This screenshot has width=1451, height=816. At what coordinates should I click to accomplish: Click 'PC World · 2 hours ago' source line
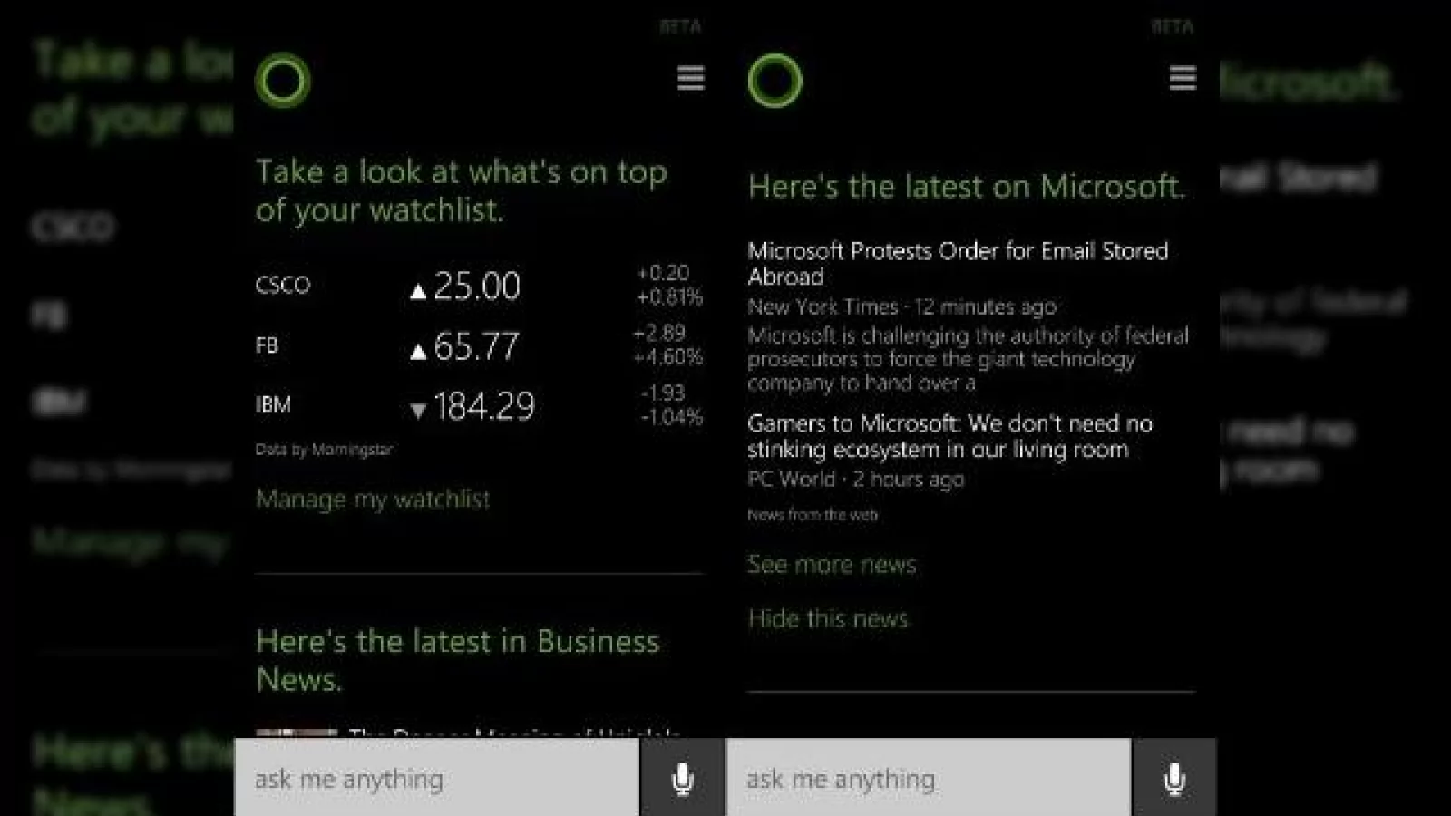855,479
